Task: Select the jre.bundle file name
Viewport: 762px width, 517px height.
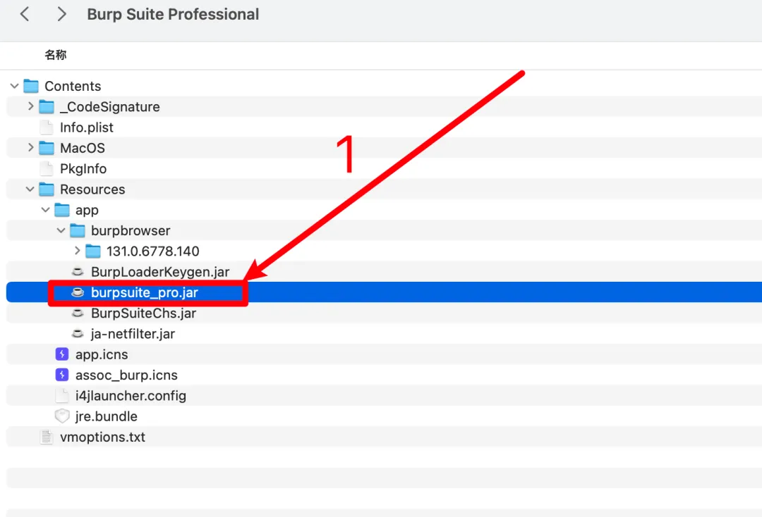Action: point(107,416)
